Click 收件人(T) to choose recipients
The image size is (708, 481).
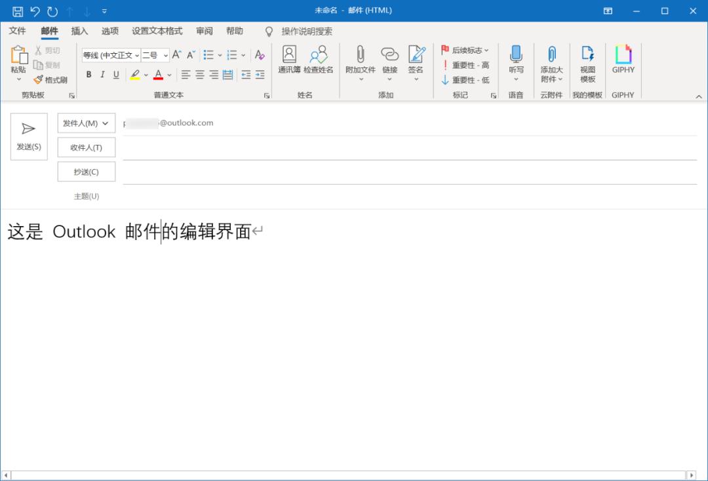[x=86, y=147]
